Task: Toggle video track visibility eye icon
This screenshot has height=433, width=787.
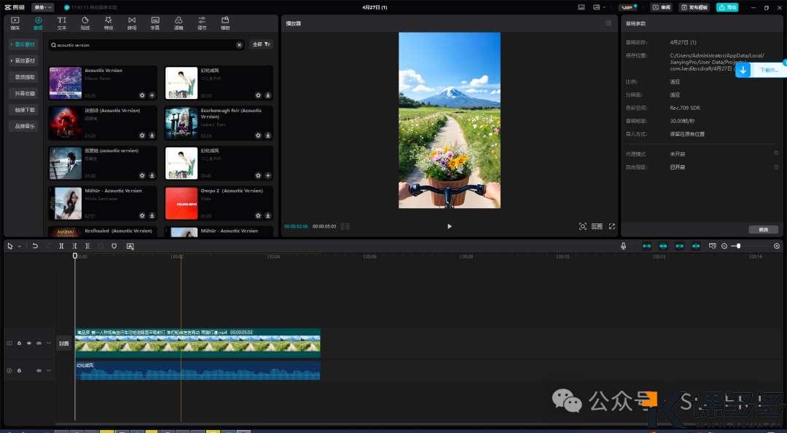Action: tap(29, 343)
